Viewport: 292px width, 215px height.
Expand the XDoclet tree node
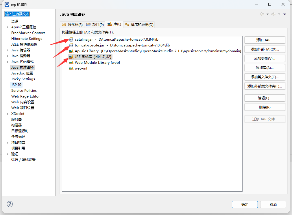[8, 114]
